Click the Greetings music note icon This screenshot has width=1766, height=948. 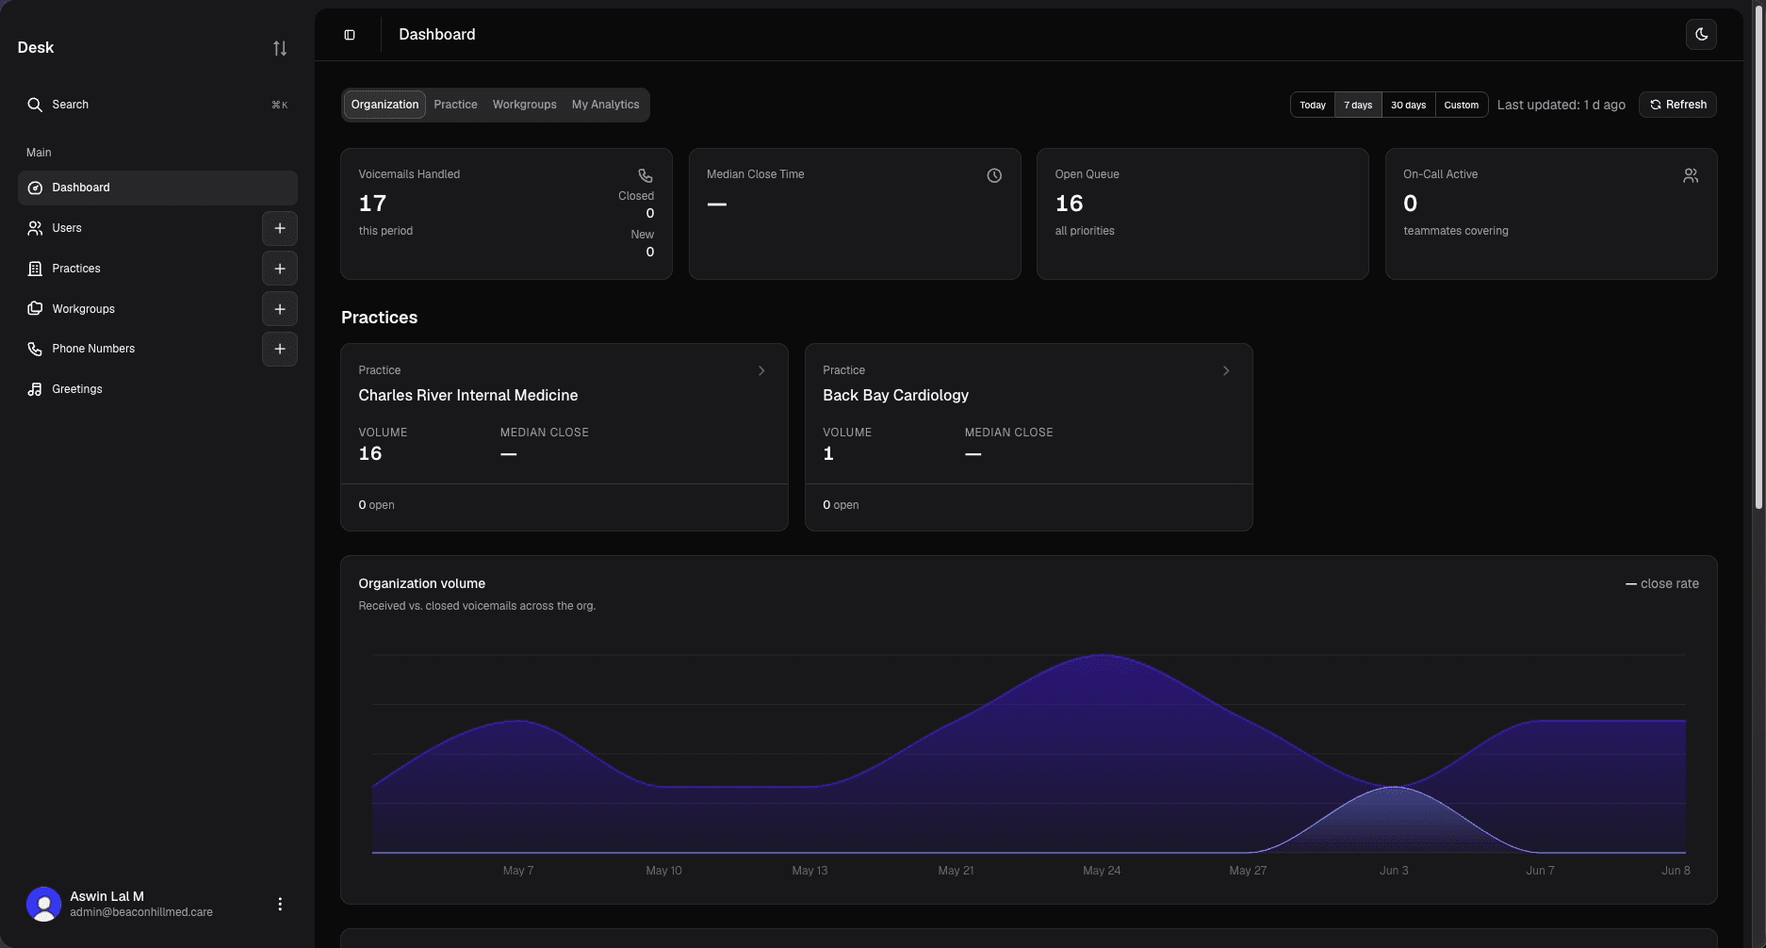(x=35, y=389)
